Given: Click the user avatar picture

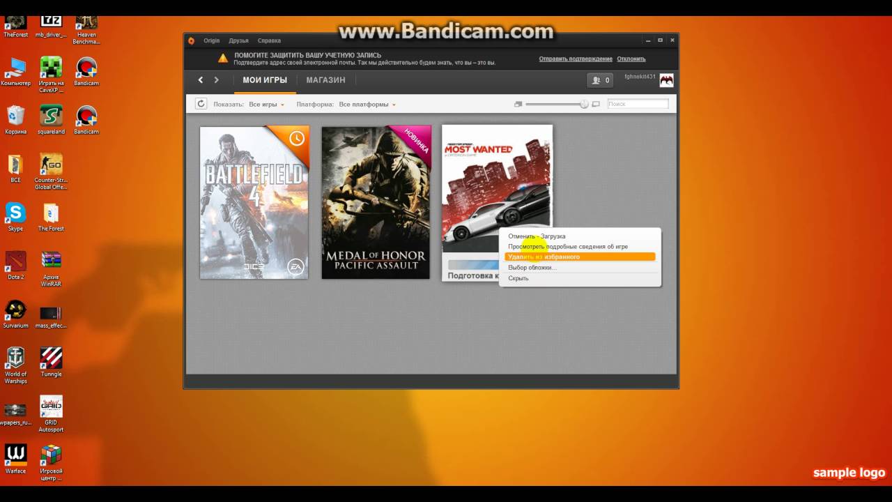Looking at the screenshot, I should click(667, 80).
